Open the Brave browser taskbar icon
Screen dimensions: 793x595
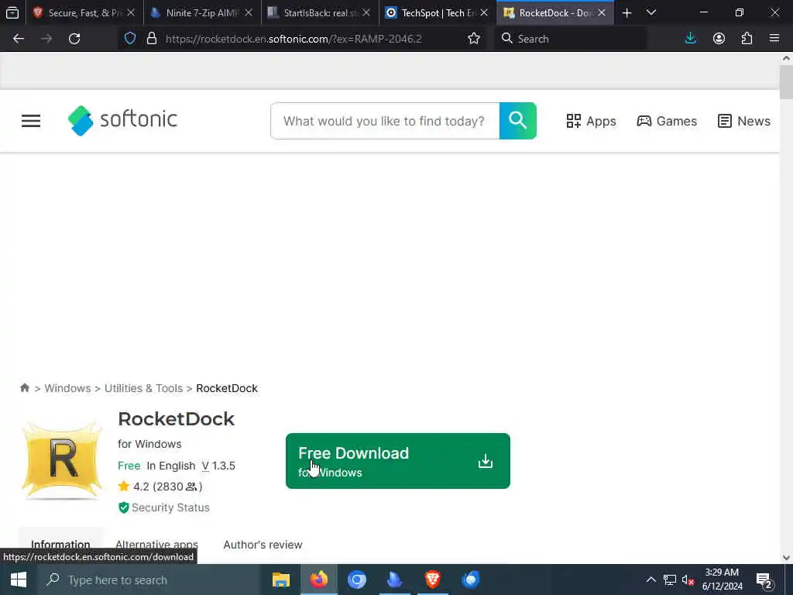pos(432,580)
